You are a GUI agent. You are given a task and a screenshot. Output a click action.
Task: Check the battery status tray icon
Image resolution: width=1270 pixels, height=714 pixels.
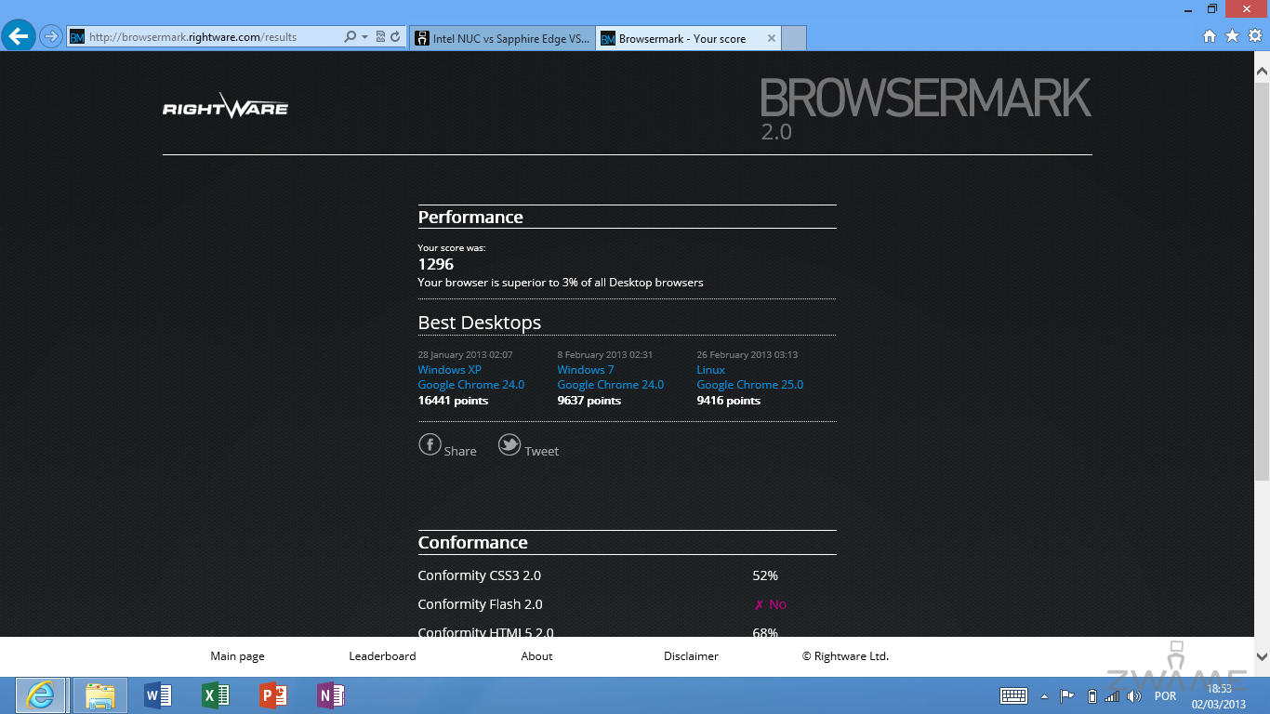[x=1091, y=696]
